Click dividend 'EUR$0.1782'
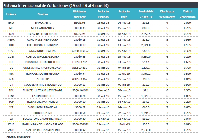Viewport: 199px width, 140px height. point(80,62)
